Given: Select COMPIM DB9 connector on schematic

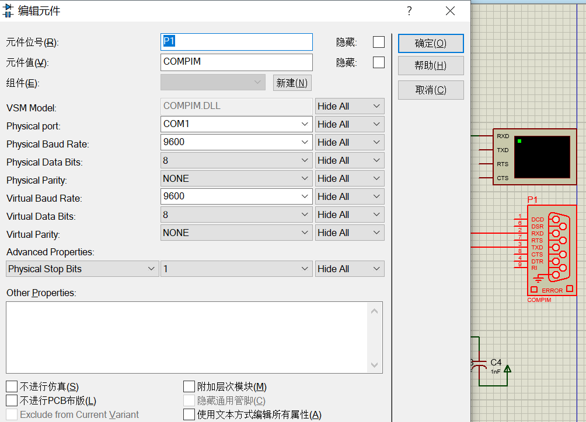Looking at the screenshot, I should pos(552,250).
